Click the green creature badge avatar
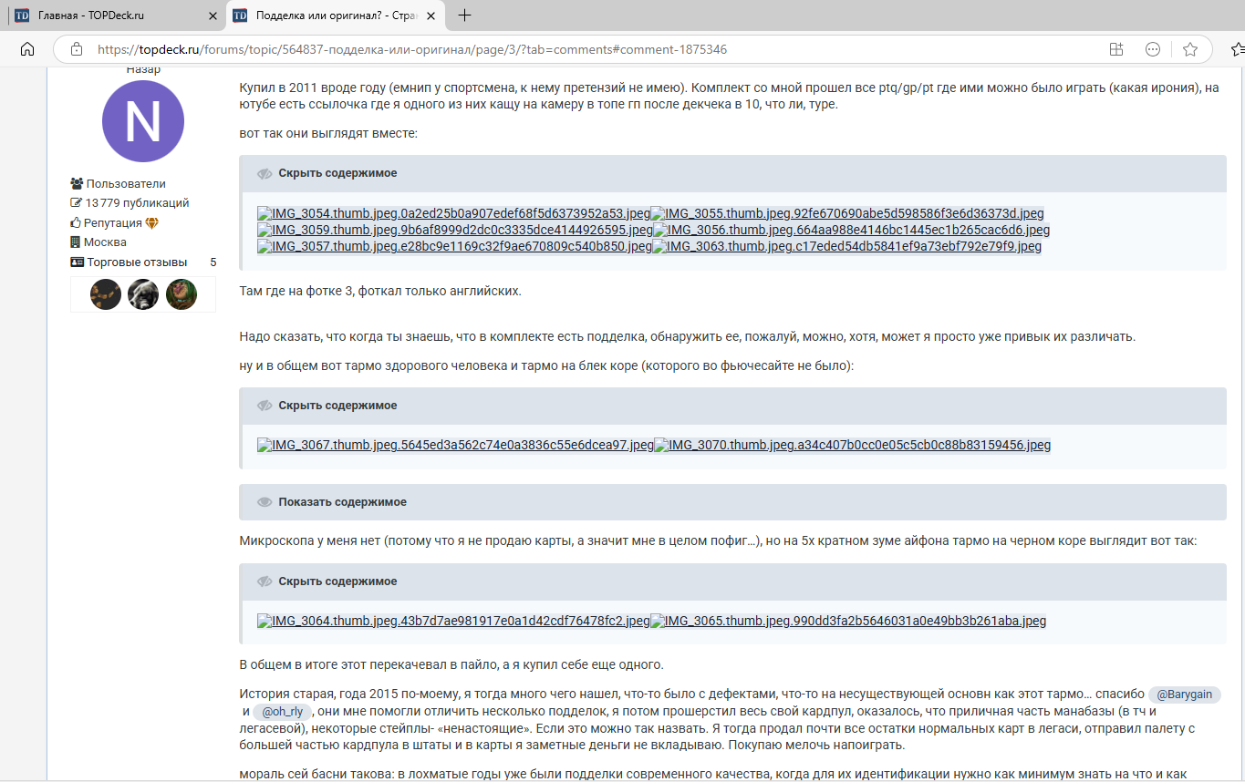 [182, 294]
